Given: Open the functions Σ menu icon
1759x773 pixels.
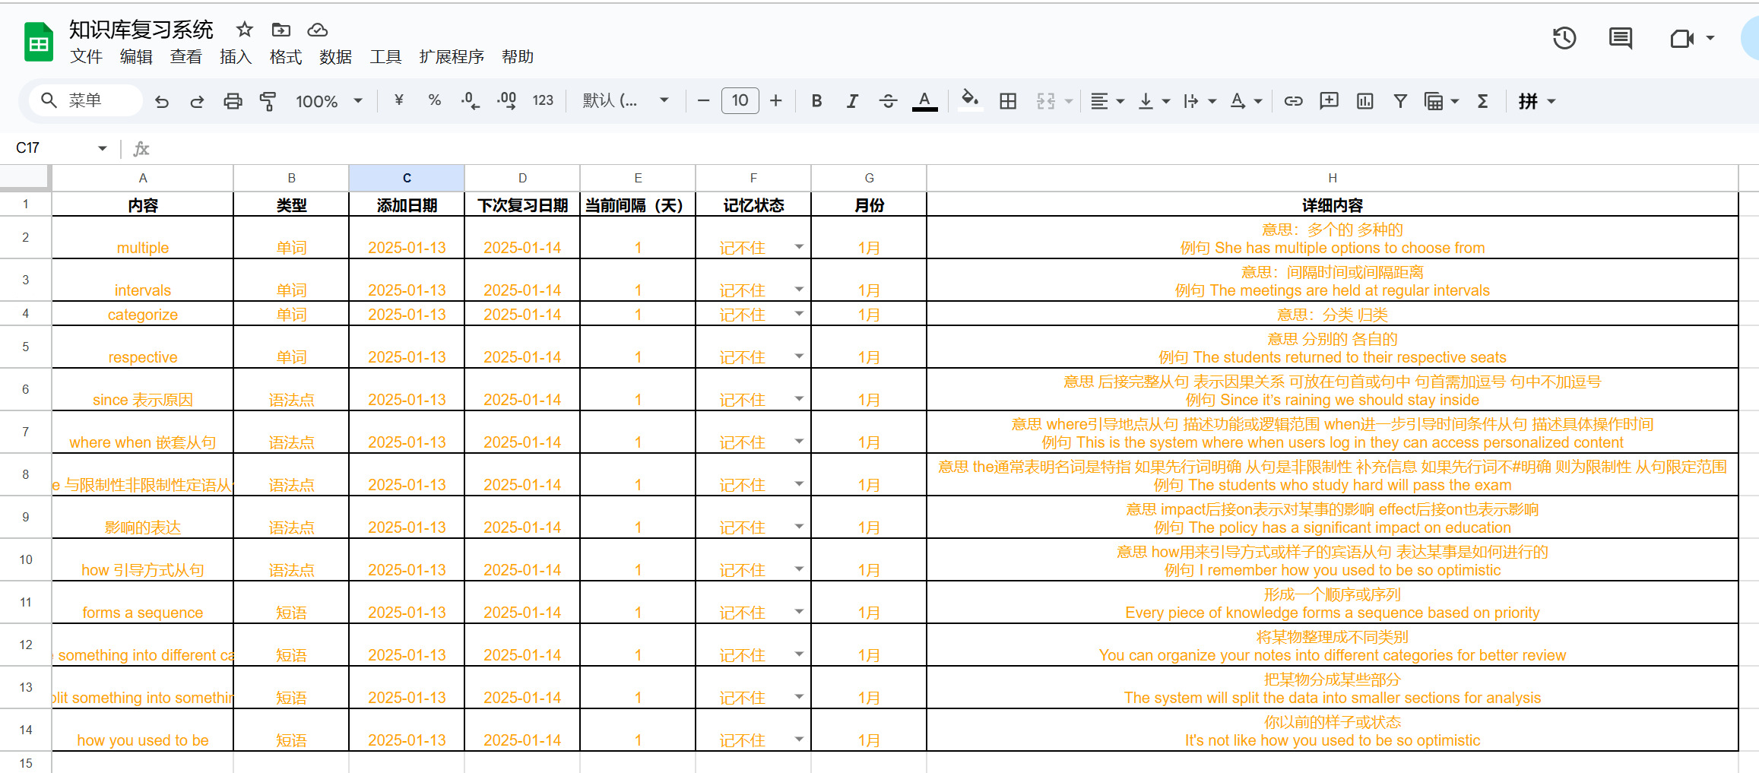Looking at the screenshot, I should click(x=1482, y=100).
